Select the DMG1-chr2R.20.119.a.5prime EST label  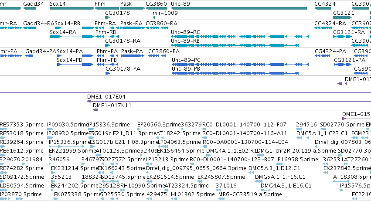296,151
